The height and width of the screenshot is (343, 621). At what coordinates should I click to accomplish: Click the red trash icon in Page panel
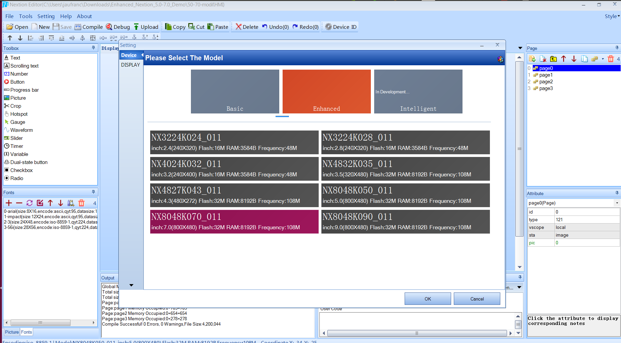(611, 59)
